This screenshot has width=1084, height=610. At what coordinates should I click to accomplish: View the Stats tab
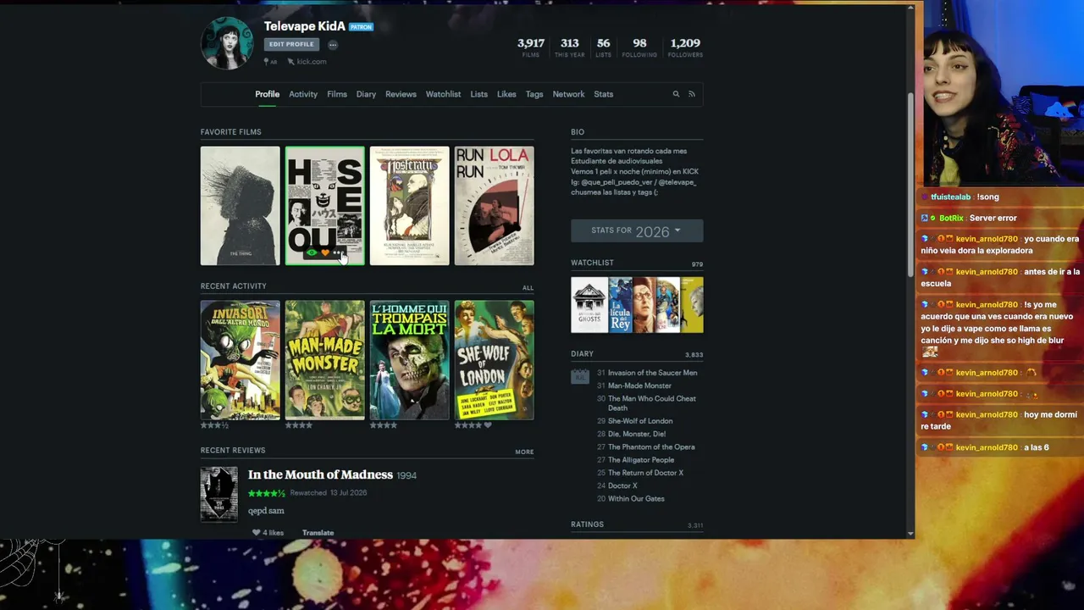[604, 94]
